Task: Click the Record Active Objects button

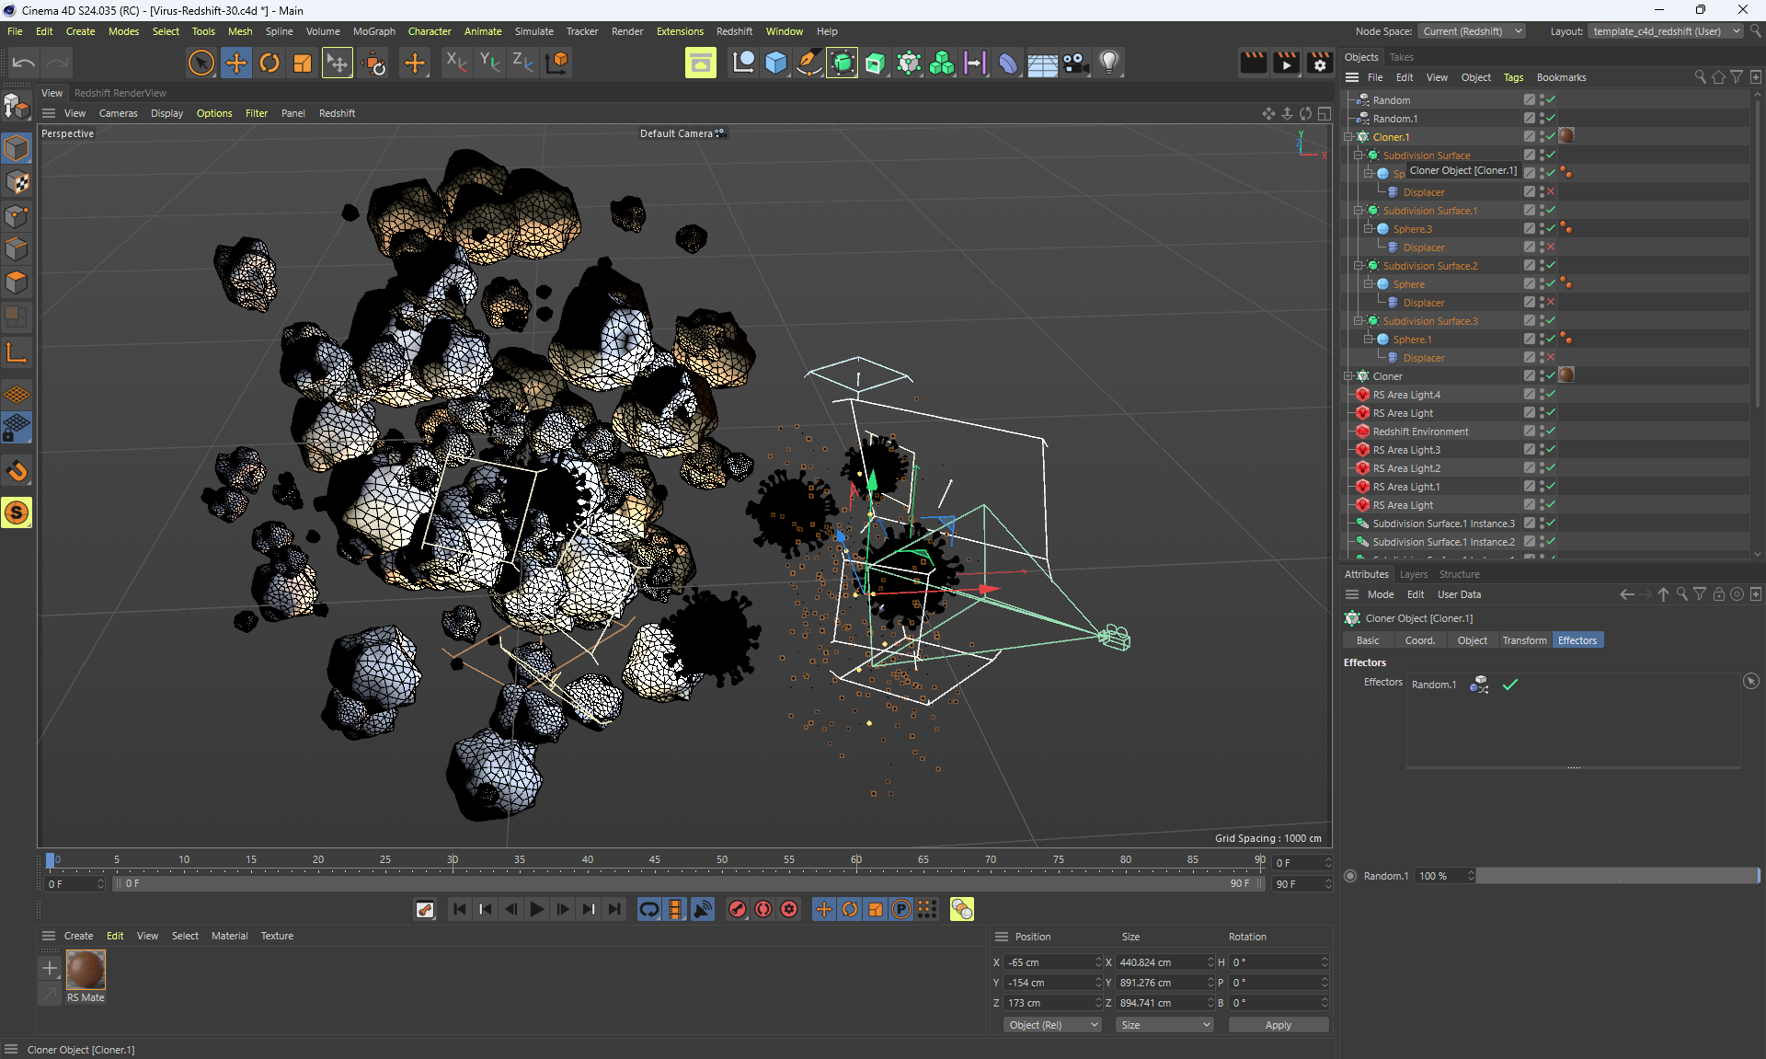Action: [738, 909]
